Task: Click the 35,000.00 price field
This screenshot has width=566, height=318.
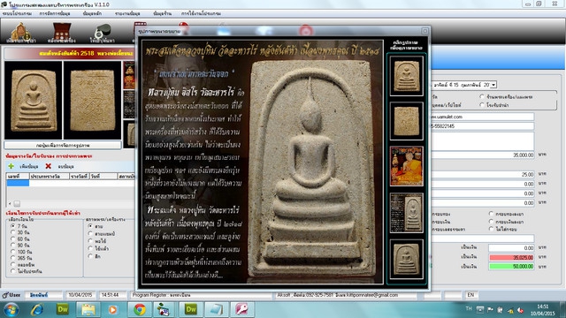Action: 482,155
